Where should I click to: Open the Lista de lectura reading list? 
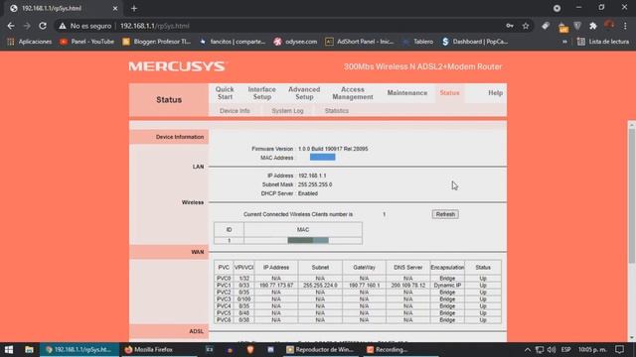click(603, 42)
